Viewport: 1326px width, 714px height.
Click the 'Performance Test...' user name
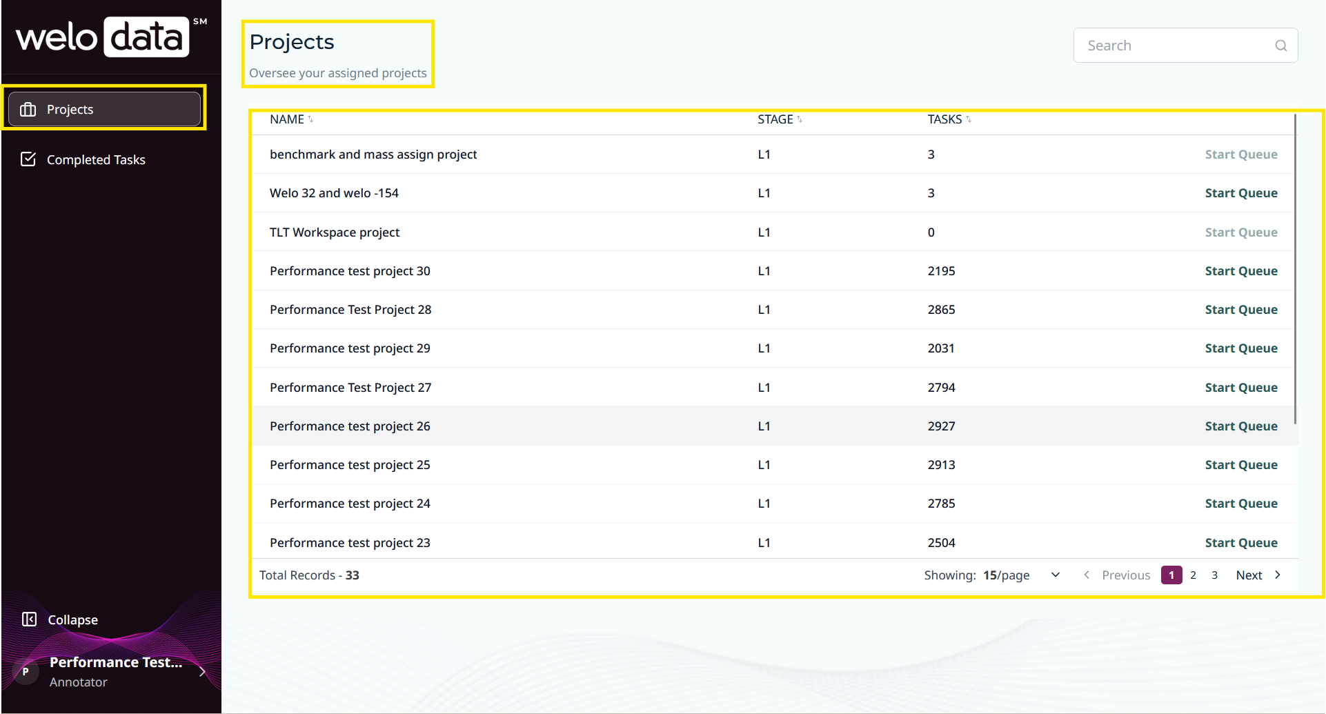116,662
